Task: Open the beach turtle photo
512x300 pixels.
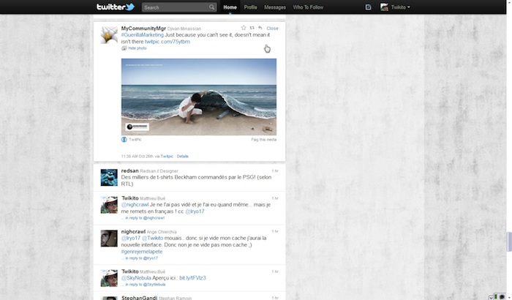Action: tap(198, 97)
